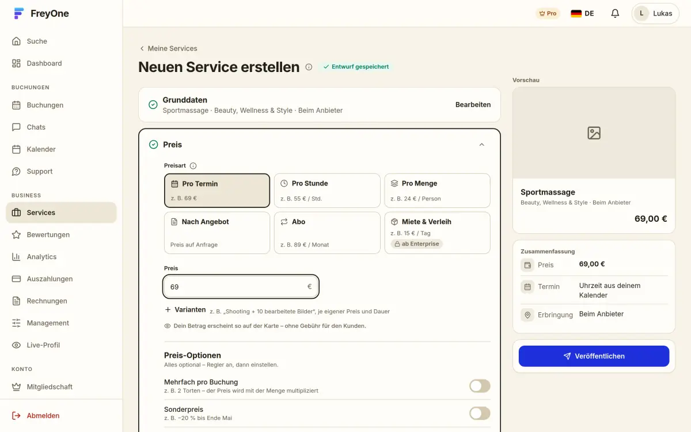Click Beim Anbieter in Zusammenfassung
Screen dimensions: 691x432
[x=601, y=314]
